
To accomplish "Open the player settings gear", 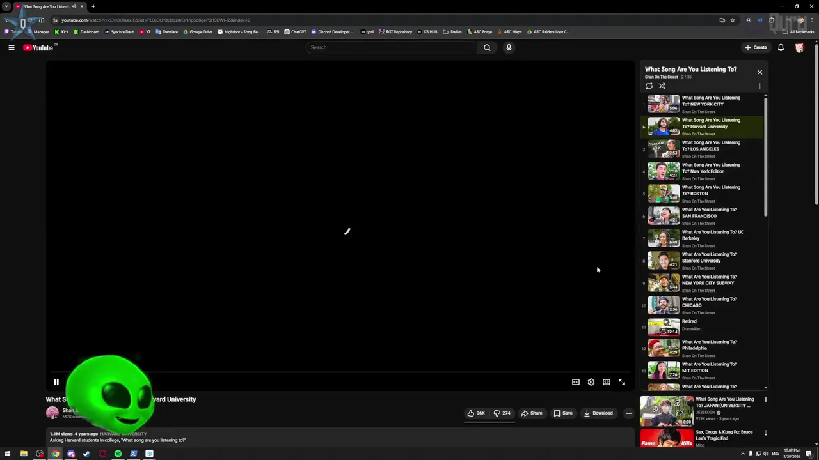I will [591, 382].
